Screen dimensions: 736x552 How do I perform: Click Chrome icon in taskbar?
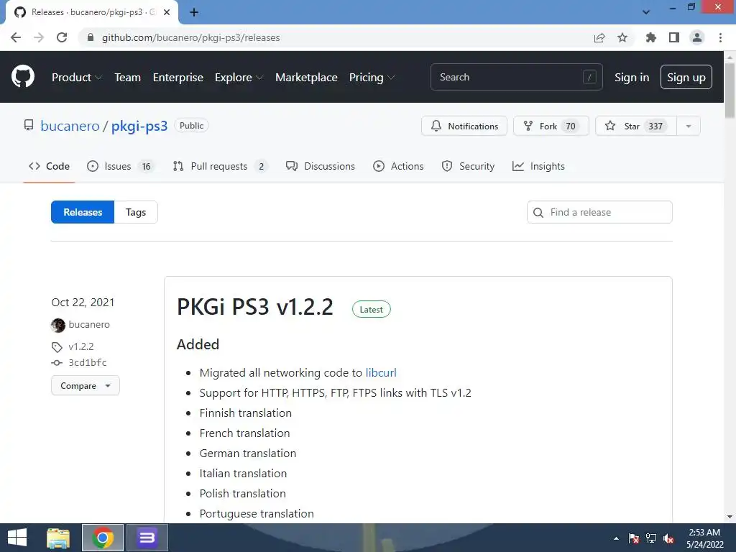[x=103, y=538]
